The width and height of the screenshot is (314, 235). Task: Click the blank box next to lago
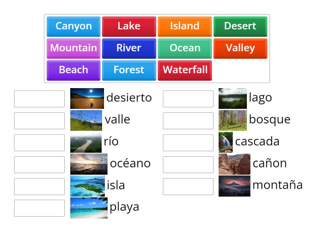coord(188,99)
